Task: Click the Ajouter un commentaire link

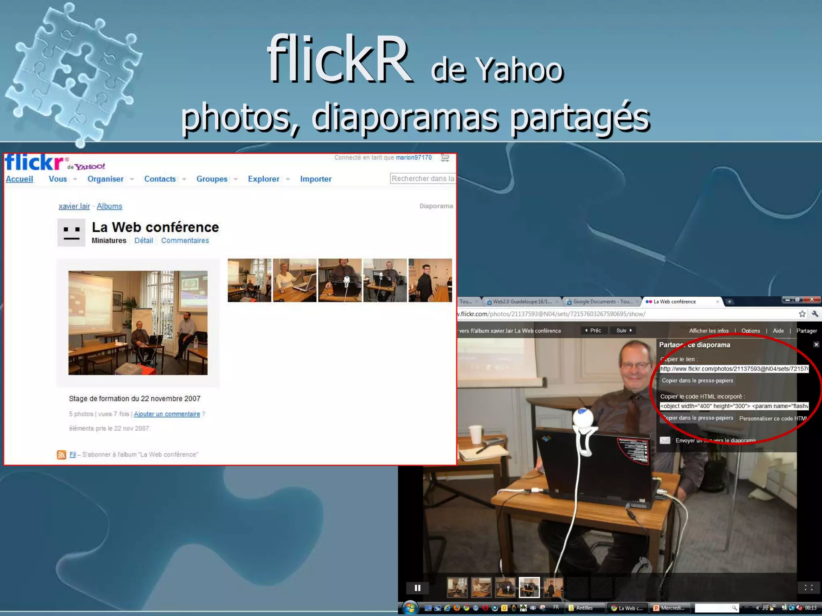Action: (167, 414)
